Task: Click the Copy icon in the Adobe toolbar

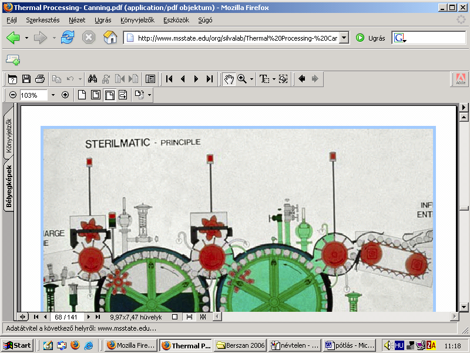Action: pyautogui.click(x=56, y=79)
